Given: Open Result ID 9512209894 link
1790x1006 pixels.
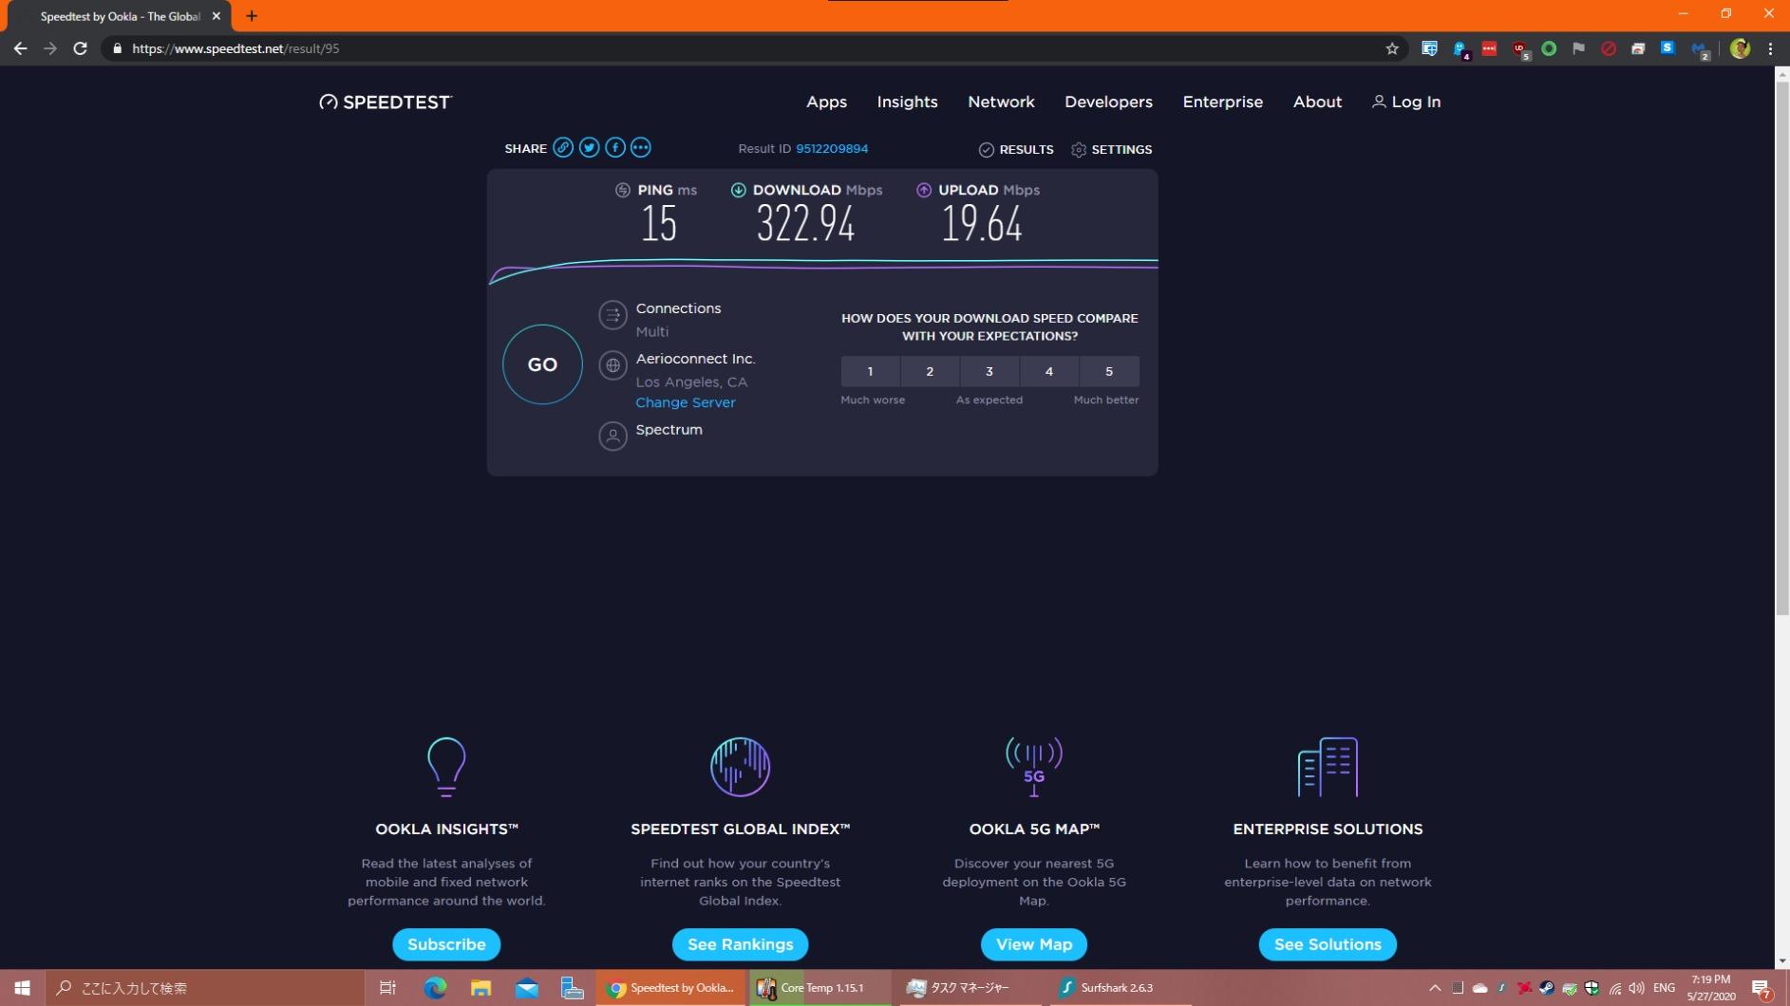Looking at the screenshot, I should pos(832,149).
